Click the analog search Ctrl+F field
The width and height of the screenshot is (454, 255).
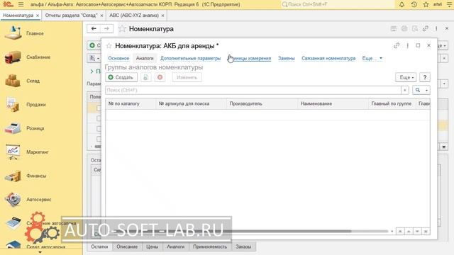click(253, 90)
